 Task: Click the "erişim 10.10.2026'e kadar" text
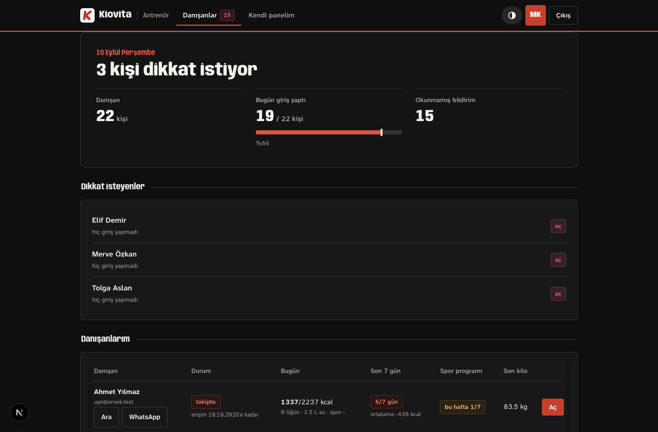pyautogui.click(x=225, y=414)
